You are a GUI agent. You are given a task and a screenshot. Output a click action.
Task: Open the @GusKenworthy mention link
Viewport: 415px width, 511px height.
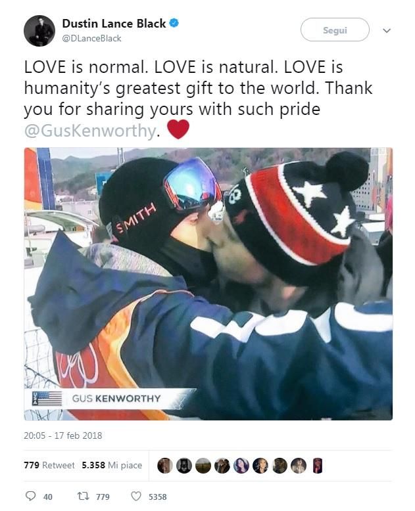click(90, 131)
